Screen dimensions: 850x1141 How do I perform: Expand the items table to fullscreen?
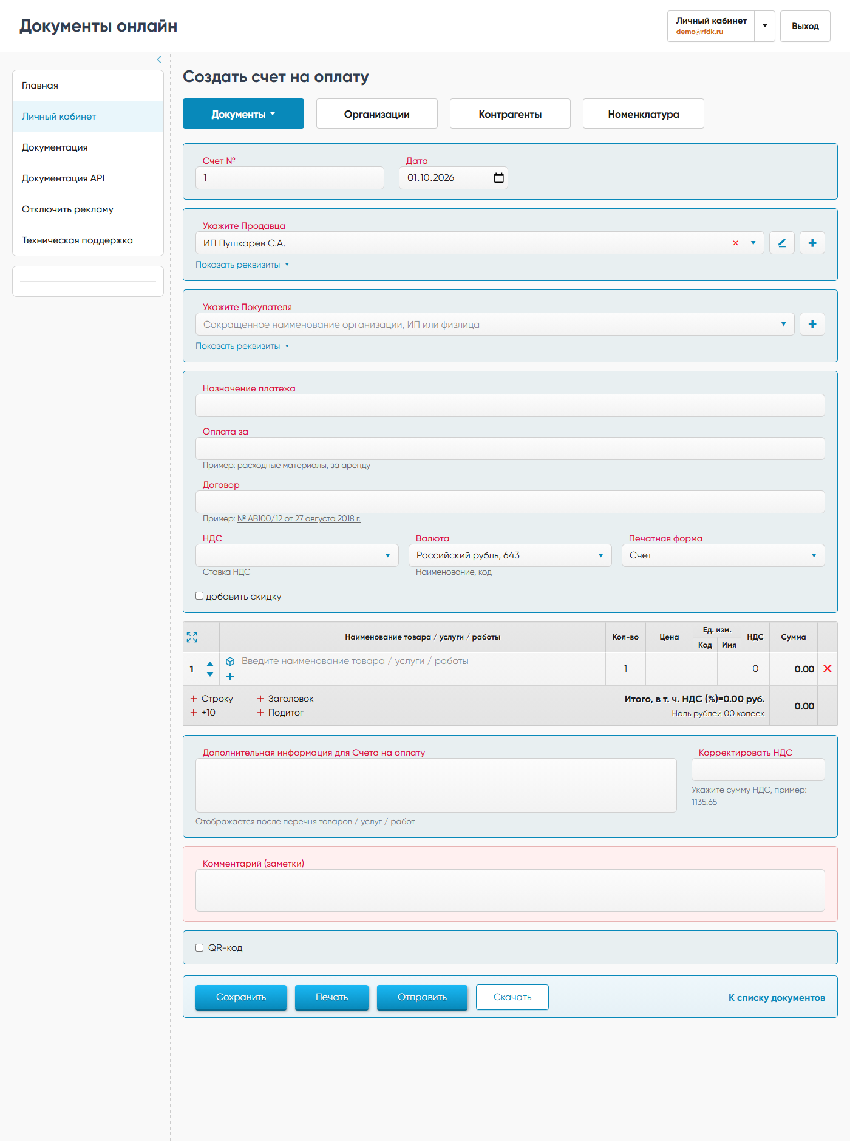click(192, 637)
